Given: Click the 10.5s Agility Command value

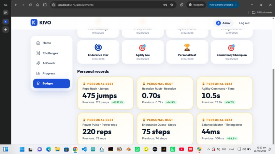Looking at the screenshot, I should (x=211, y=96).
